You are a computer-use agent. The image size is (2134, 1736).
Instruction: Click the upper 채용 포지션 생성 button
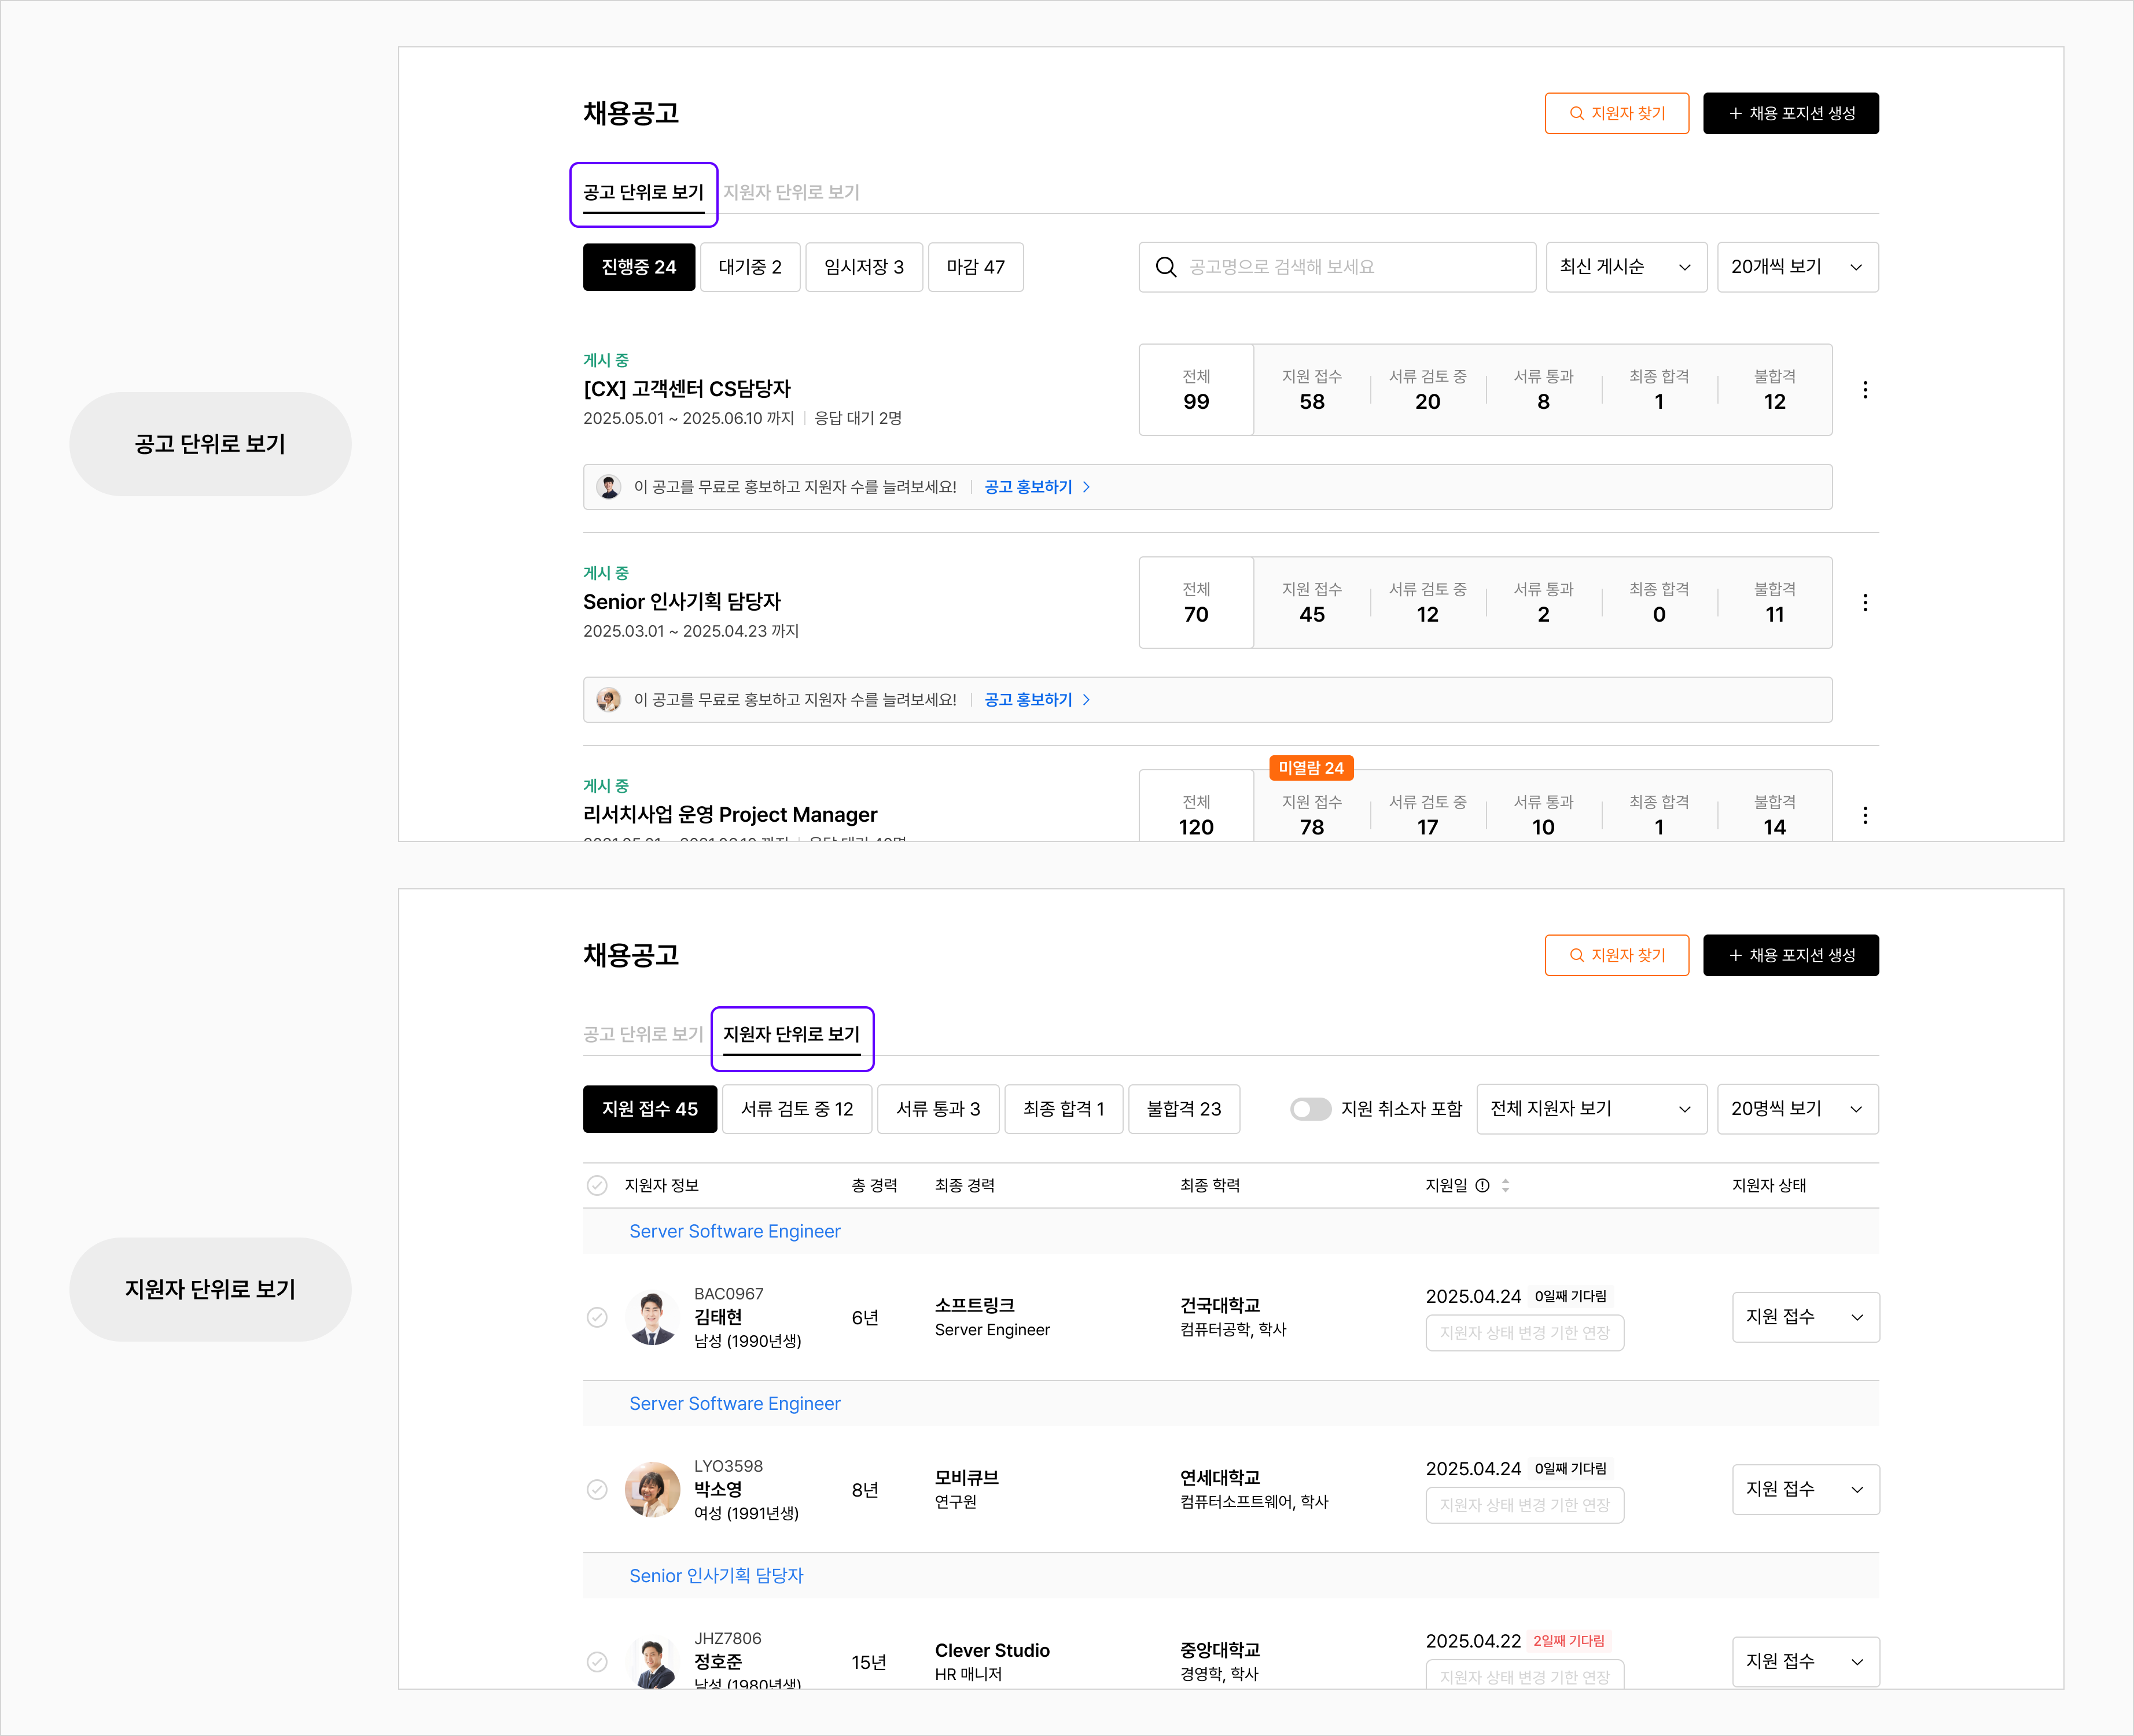1790,113
